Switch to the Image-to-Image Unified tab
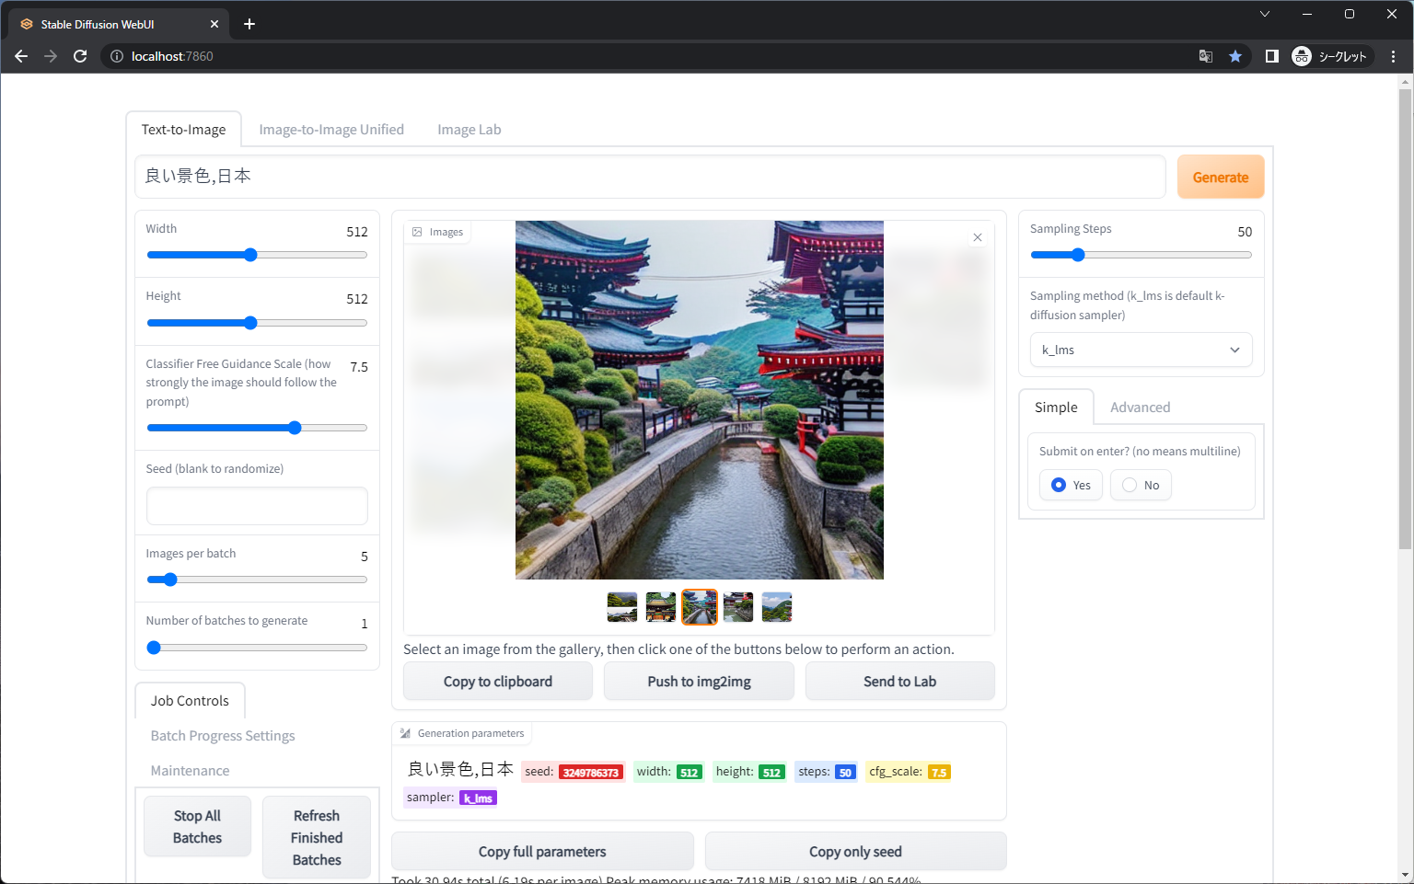 pos(330,129)
